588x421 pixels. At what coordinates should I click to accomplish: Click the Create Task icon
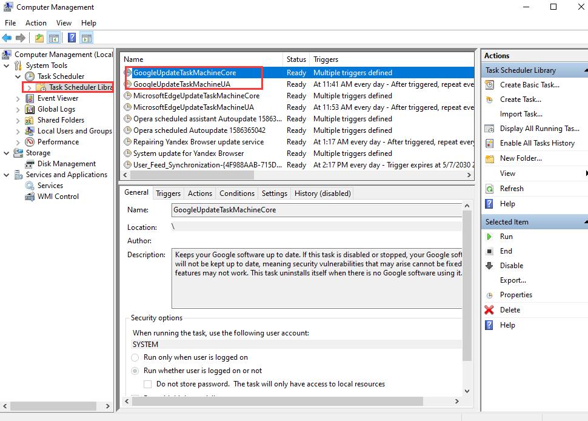[489, 100]
